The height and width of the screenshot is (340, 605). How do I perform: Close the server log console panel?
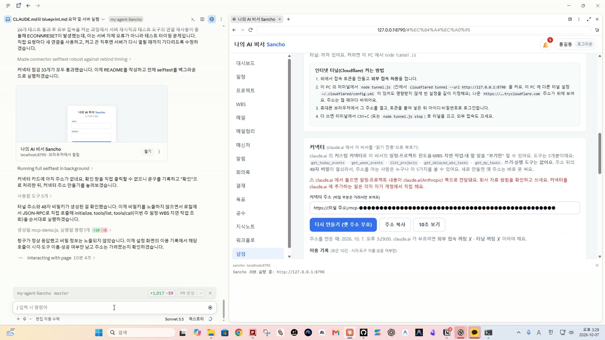597,266
